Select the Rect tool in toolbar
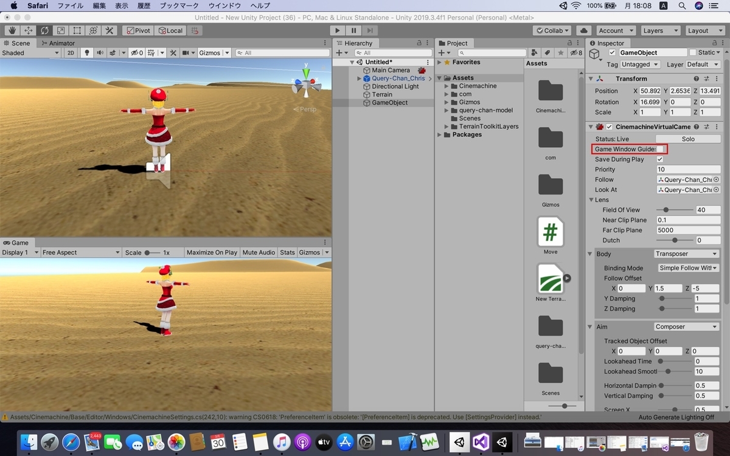730x456 pixels. pos(77,30)
